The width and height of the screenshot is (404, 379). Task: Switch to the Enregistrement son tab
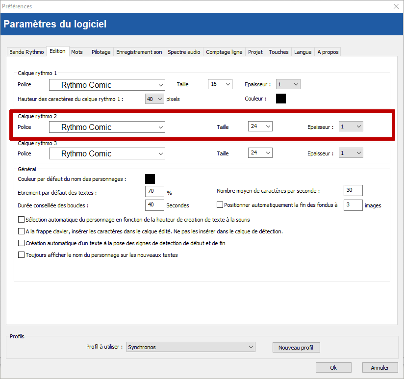139,52
